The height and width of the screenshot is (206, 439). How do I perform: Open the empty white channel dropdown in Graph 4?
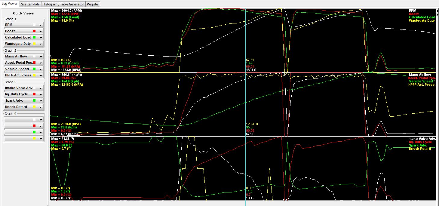coord(41,120)
